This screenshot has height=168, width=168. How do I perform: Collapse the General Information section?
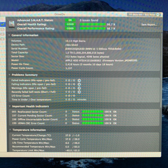[x=10, y=35]
